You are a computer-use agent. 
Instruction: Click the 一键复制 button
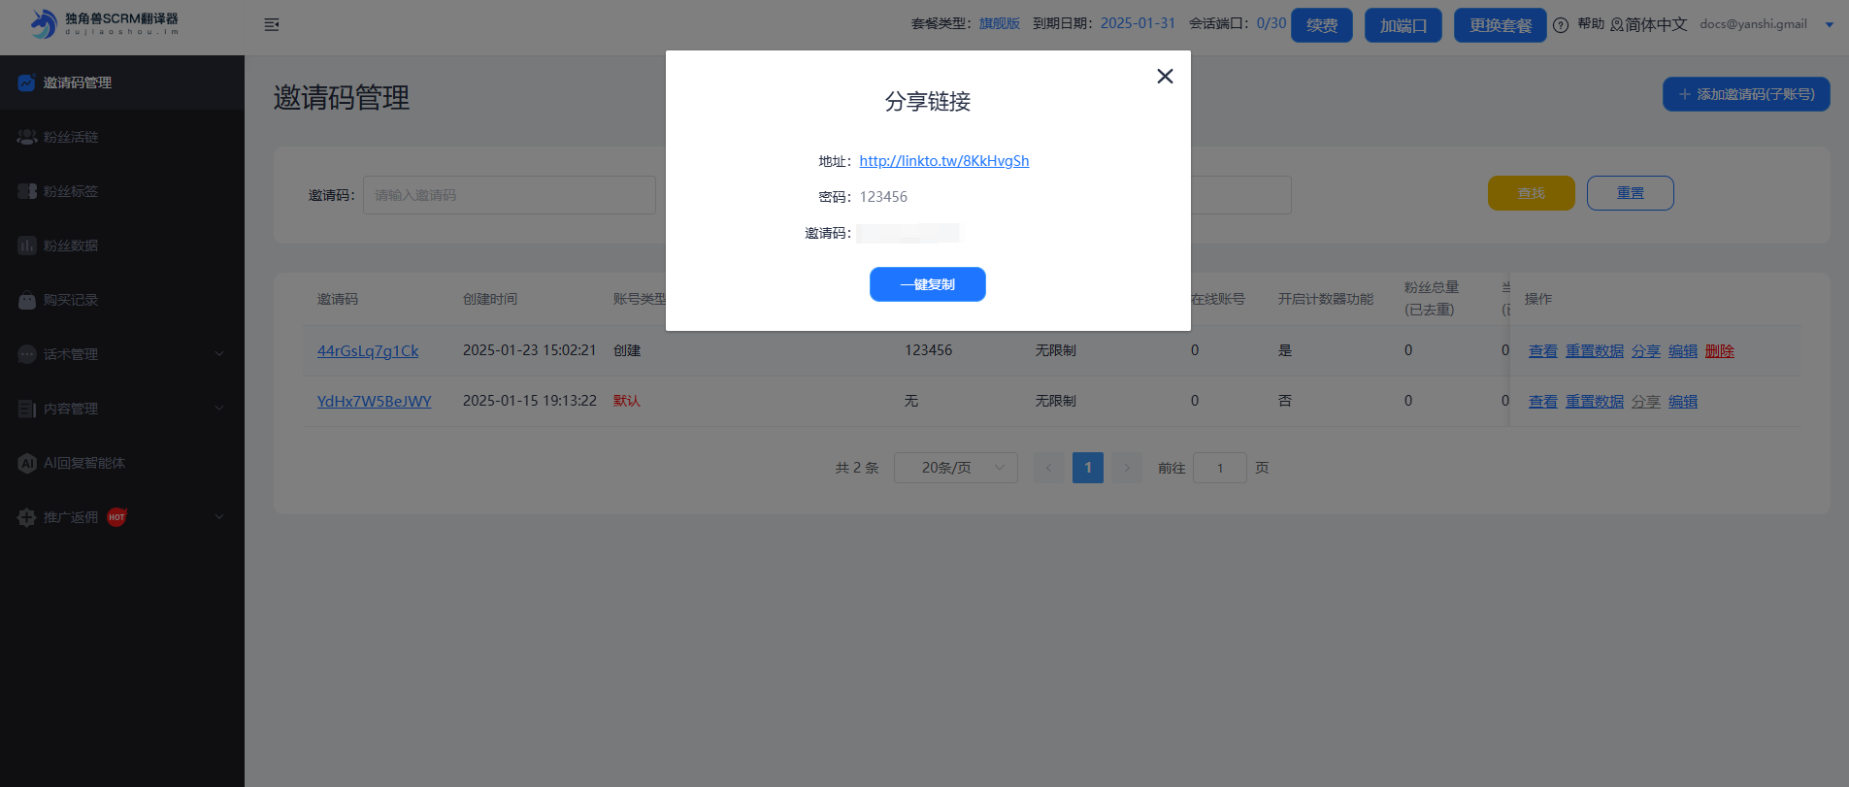pos(927,284)
